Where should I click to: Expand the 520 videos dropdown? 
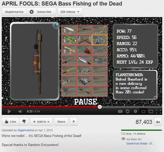coord(70,12)
